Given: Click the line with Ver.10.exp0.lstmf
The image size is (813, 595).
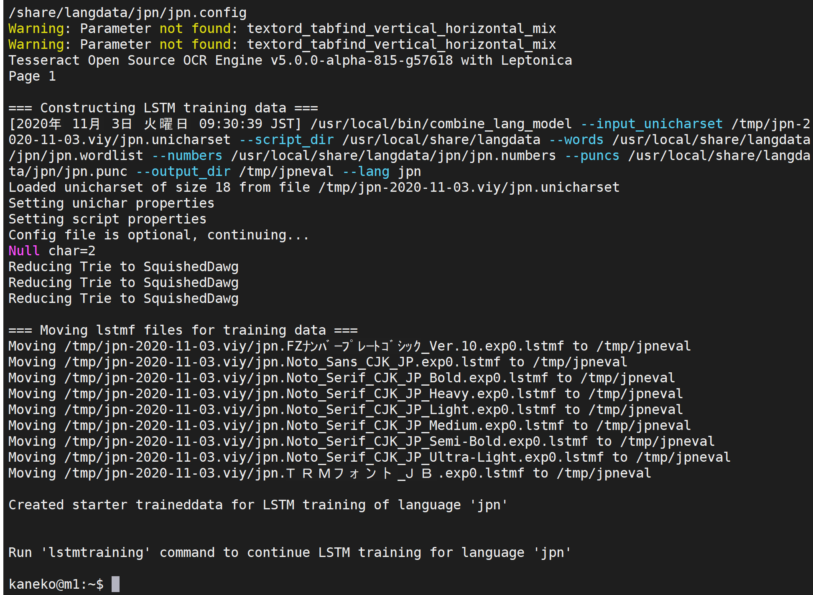Looking at the screenshot, I should pyautogui.click(x=349, y=346).
